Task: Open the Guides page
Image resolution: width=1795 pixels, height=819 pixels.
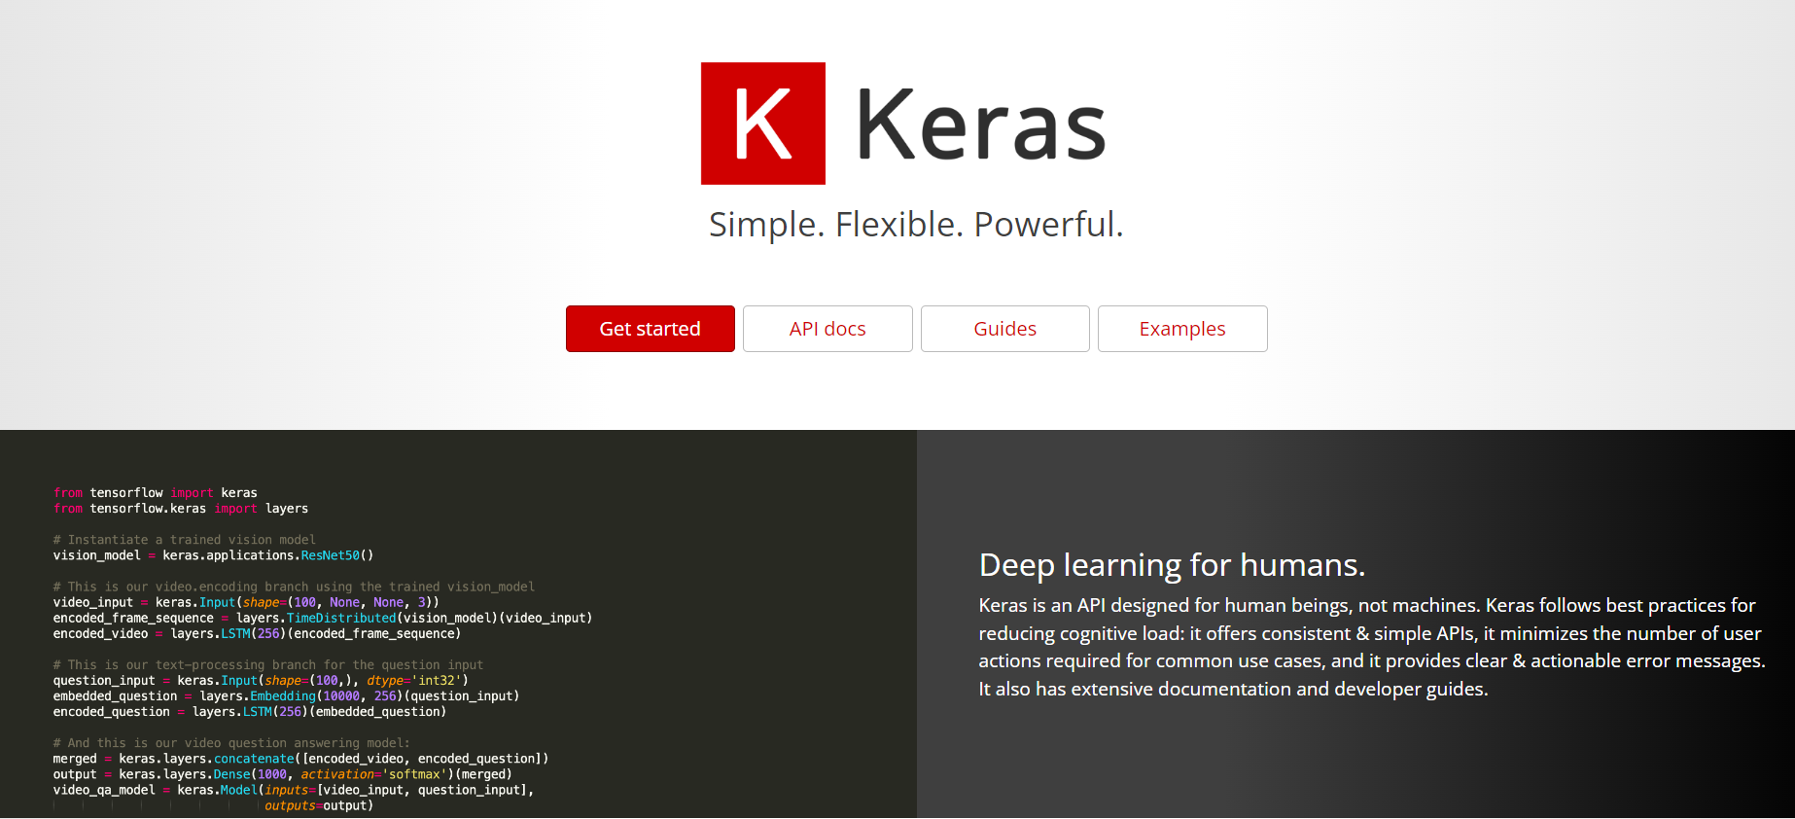Action: point(1005,329)
